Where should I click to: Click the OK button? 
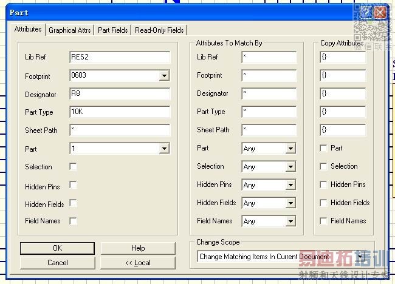tap(58, 248)
